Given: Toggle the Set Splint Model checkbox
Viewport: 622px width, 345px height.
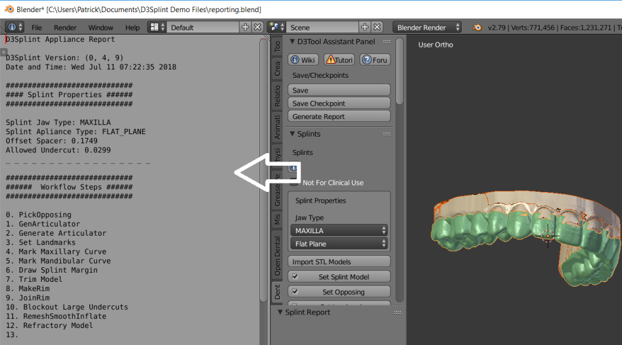Looking at the screenshot, I should pyautogui.click(x=295, y=276).
